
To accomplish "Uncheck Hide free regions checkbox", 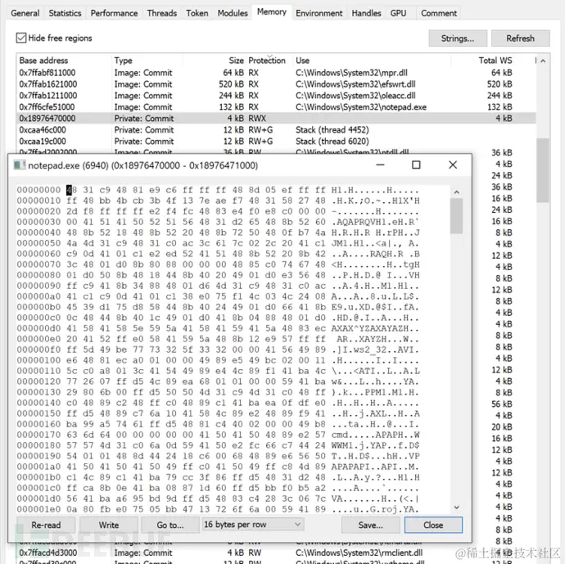I will [21, 38].
